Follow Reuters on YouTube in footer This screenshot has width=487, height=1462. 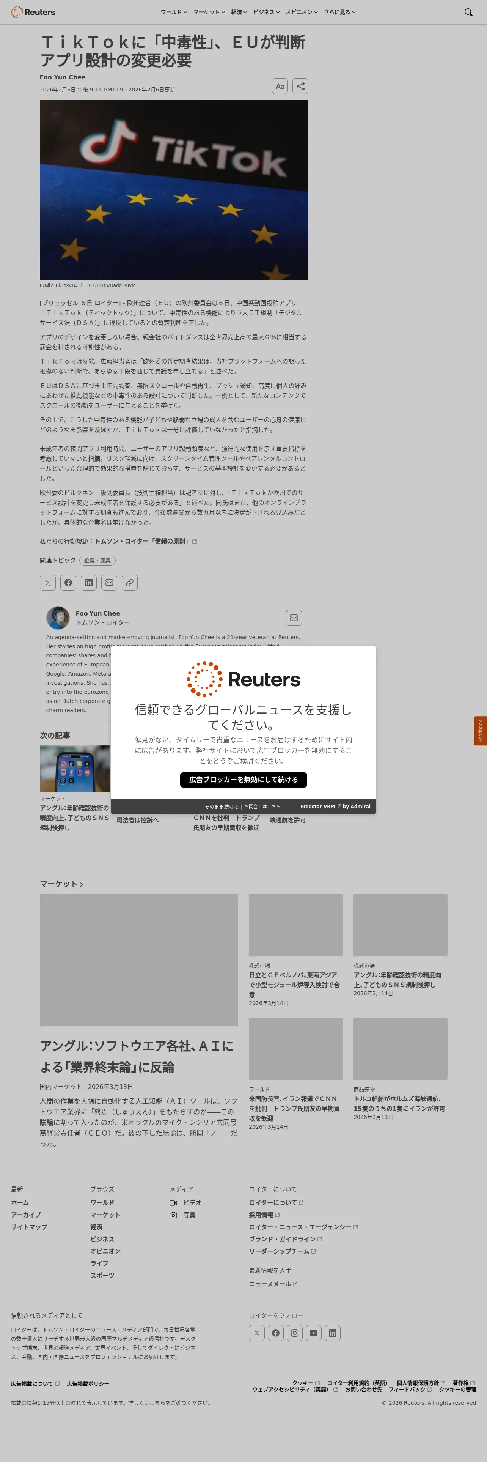(x=314, y=1333)
